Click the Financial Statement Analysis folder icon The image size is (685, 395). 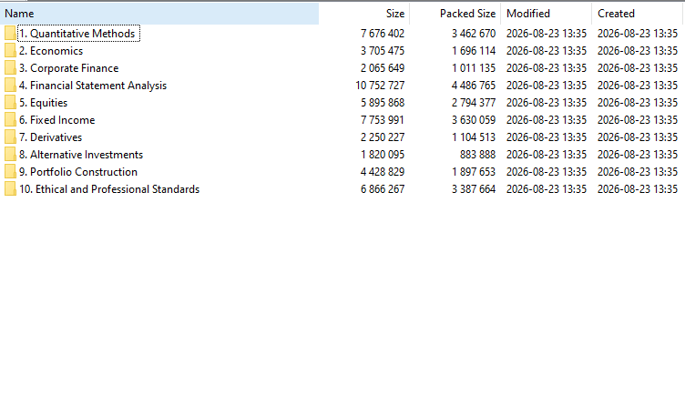[10, 86]
